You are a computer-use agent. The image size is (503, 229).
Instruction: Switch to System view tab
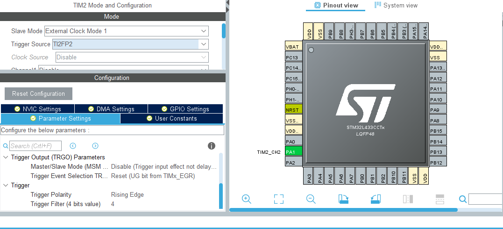coord(396,5)
